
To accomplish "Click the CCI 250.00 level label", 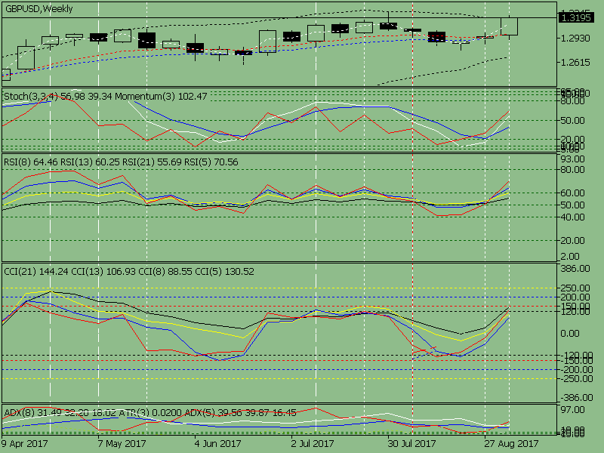I will click(575, 288).
